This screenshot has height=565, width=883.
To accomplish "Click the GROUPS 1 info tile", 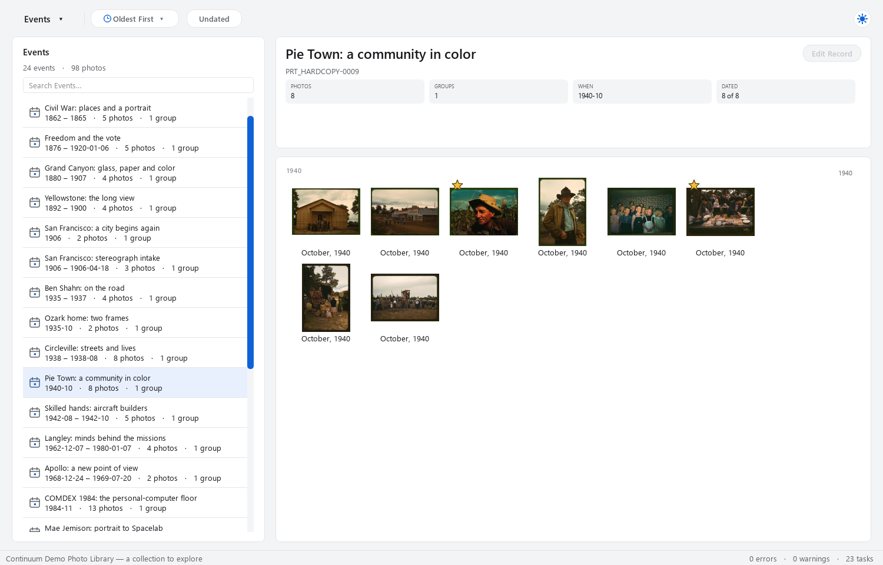I will (x=499, y=91).
